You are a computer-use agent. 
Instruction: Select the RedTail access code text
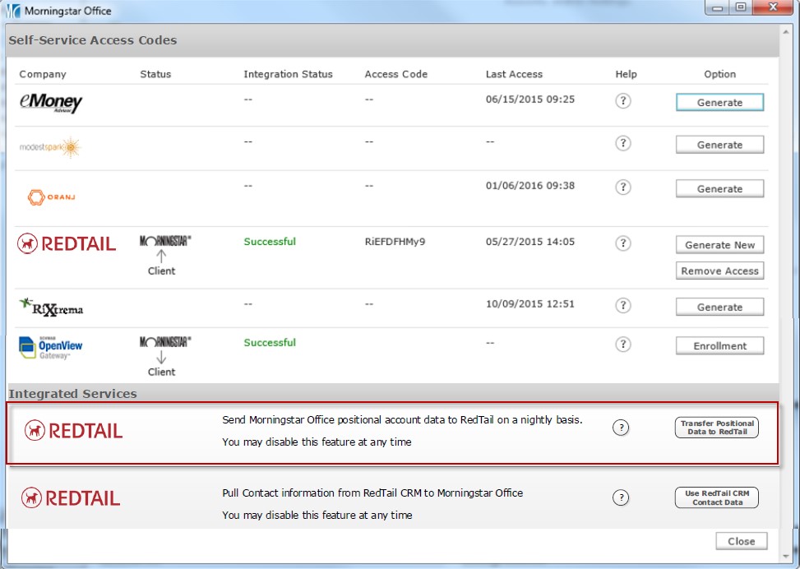pos(395,243)
